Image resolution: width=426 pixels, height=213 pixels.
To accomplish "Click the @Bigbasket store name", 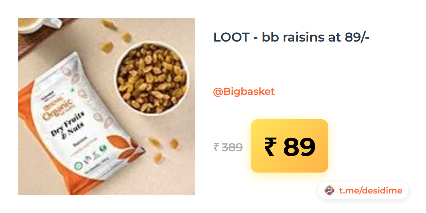I will point(244,92).
